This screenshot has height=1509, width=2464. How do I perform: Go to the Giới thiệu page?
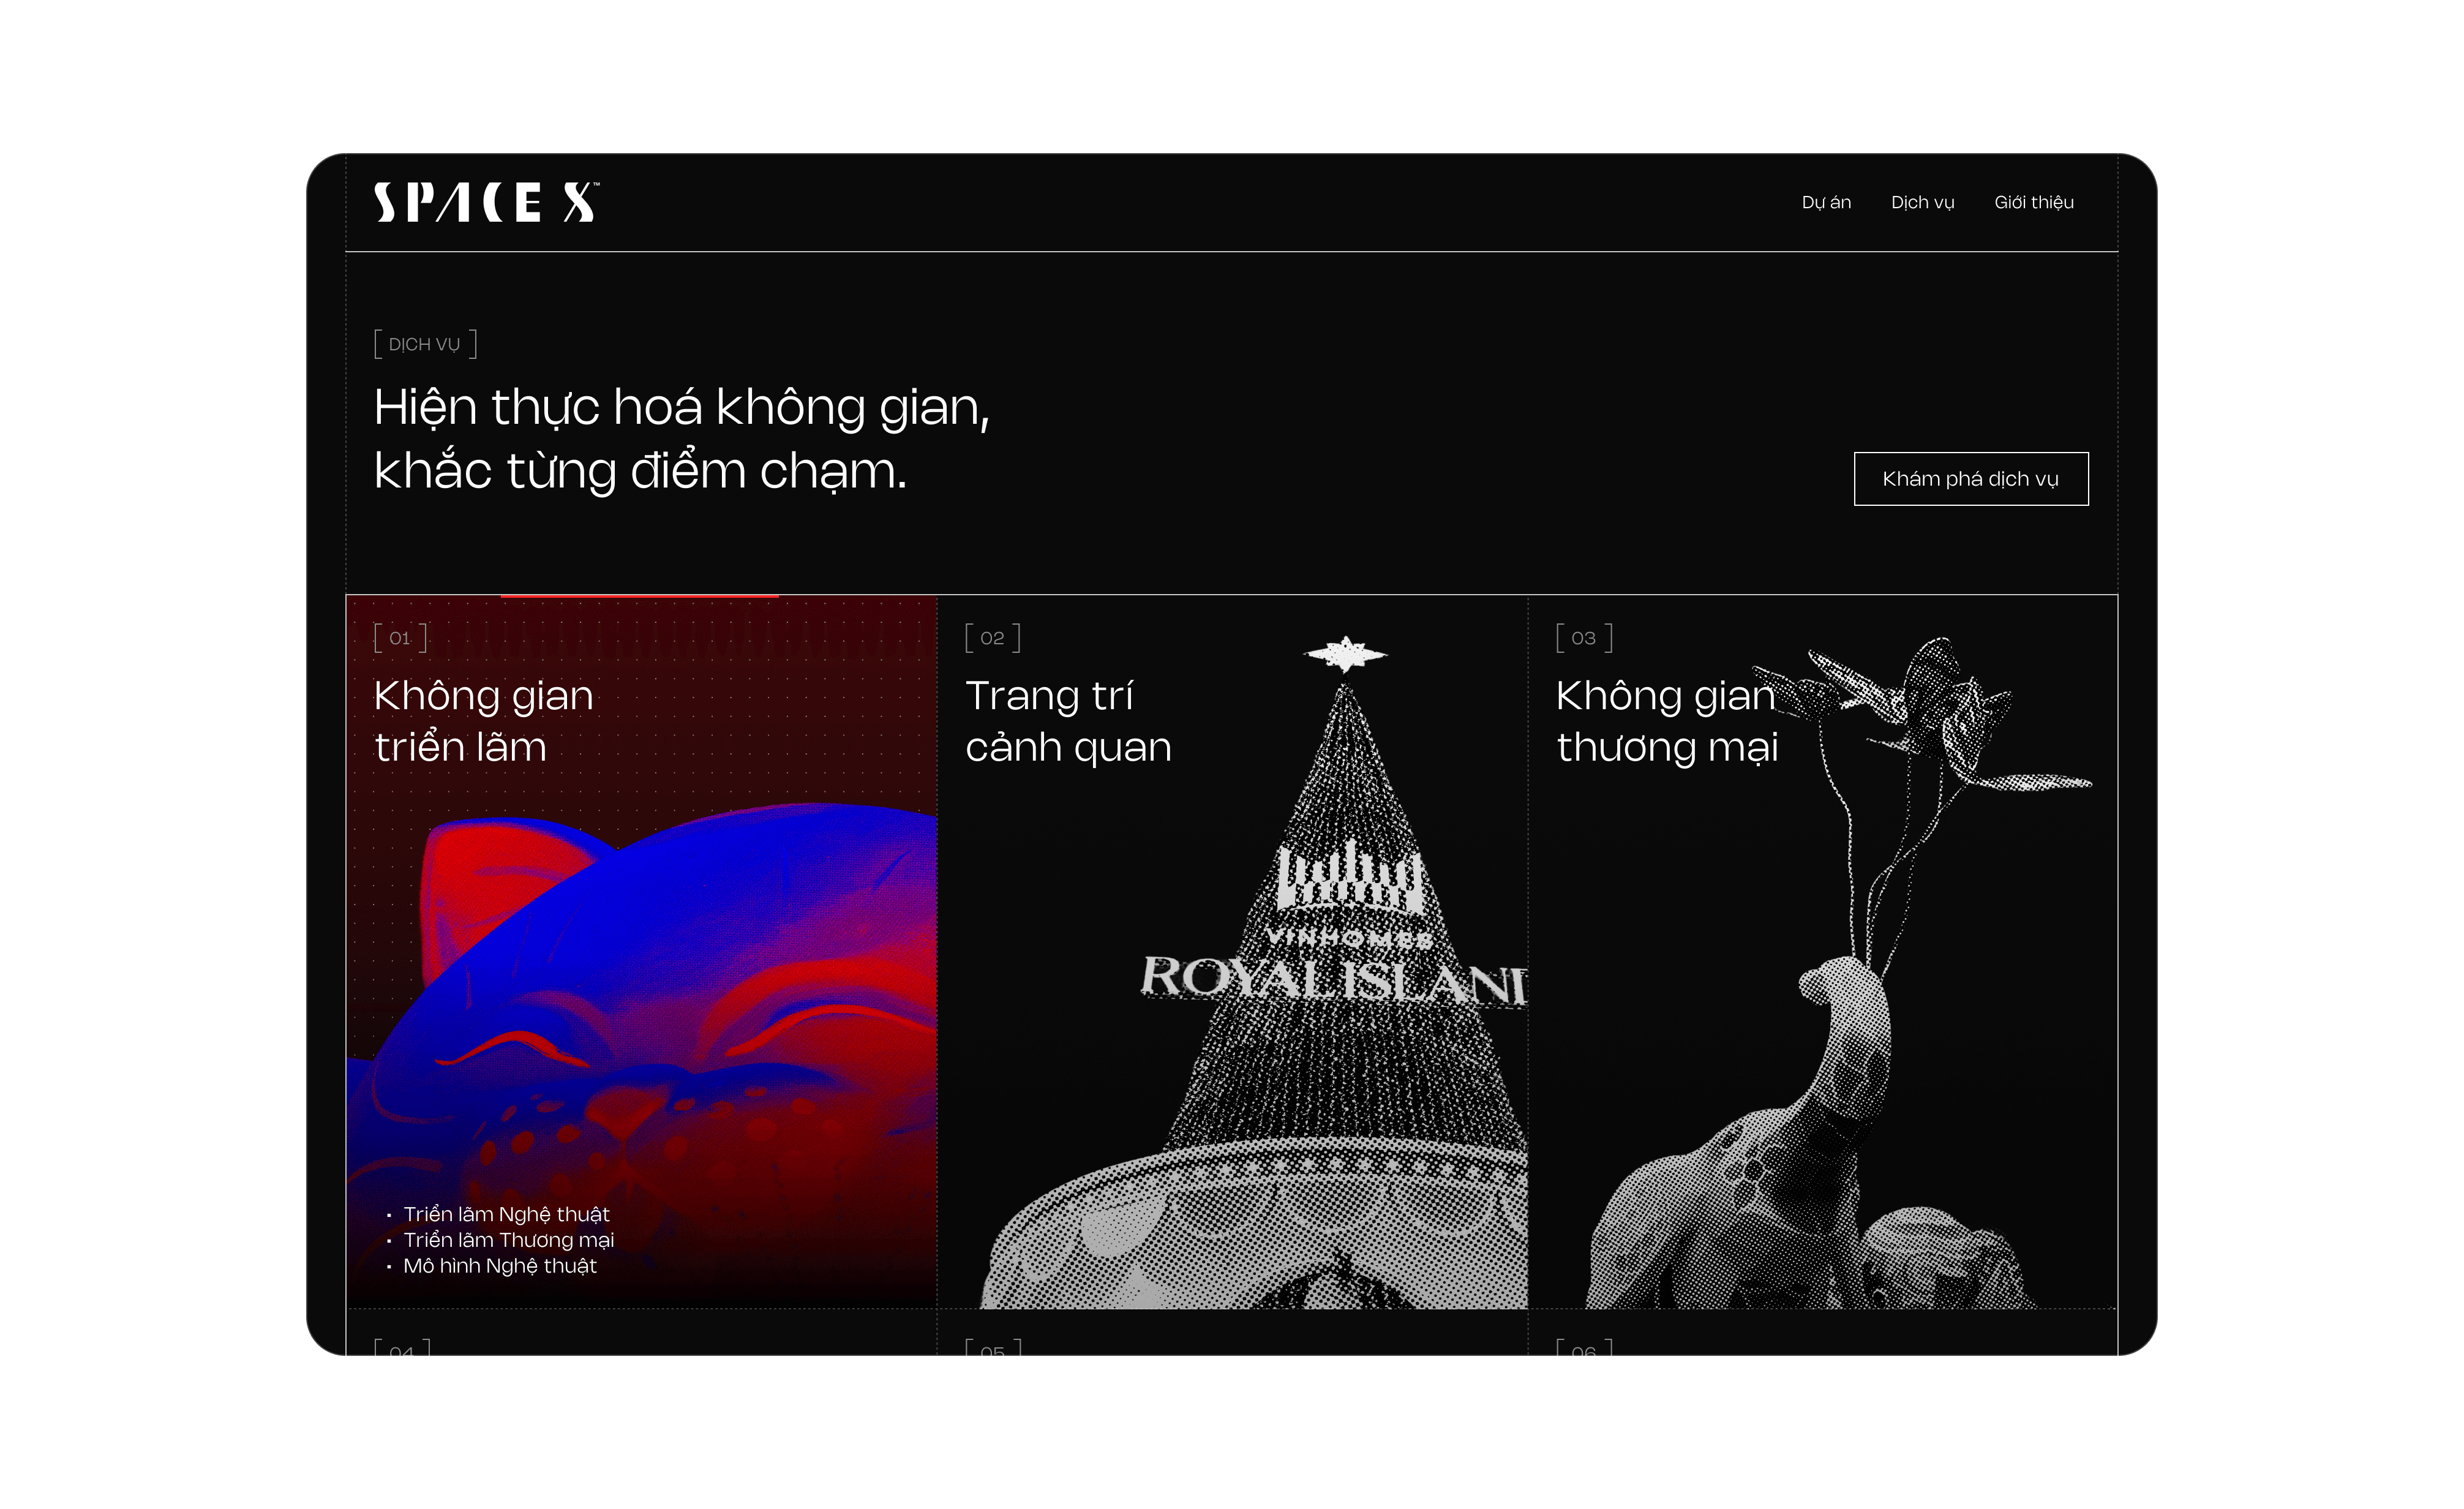click(2033, 202)
